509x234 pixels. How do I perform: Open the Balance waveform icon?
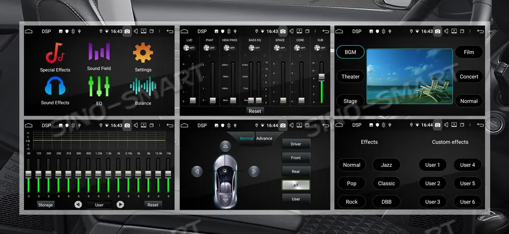(x=143, y=86)
